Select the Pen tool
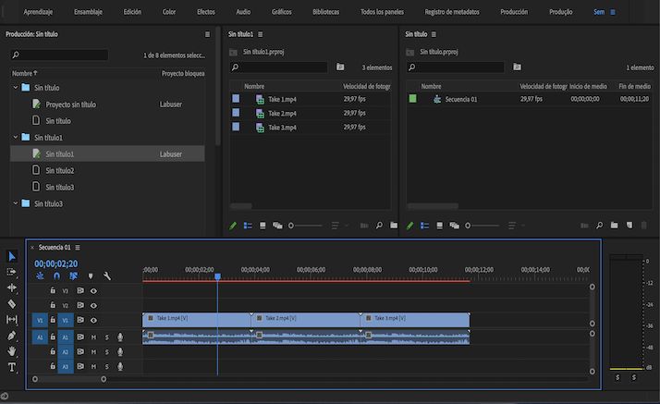The image size is (660, 404). pyautogui.click(x=12, y=336)
